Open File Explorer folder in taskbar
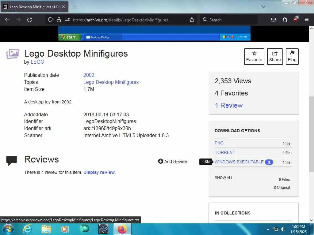The height and width of the screenshot is (235, 314). (46, 229)
